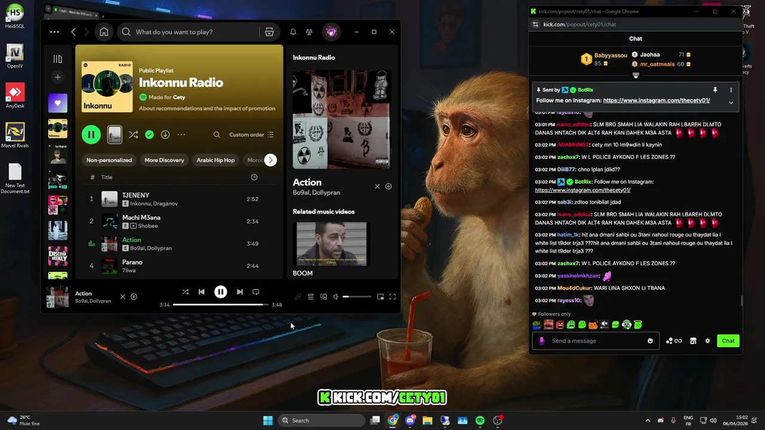Add Action to playlist in bottom player bar
This screenshot has height=430, width=765.
click(x=134, y=297)
